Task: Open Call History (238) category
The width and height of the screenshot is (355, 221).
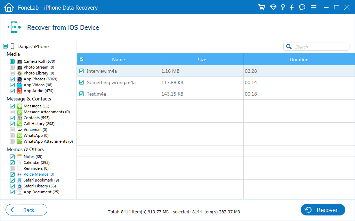Action: [x=39, y=124]
